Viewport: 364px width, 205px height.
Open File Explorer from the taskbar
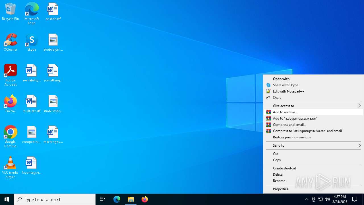(x=131, y=199)
